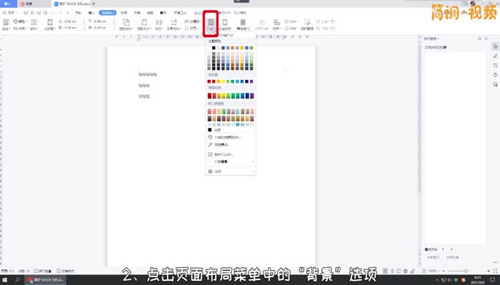
Task: Choose Picture Background (图片背景) menu entry
Action: tap(230, 153)
